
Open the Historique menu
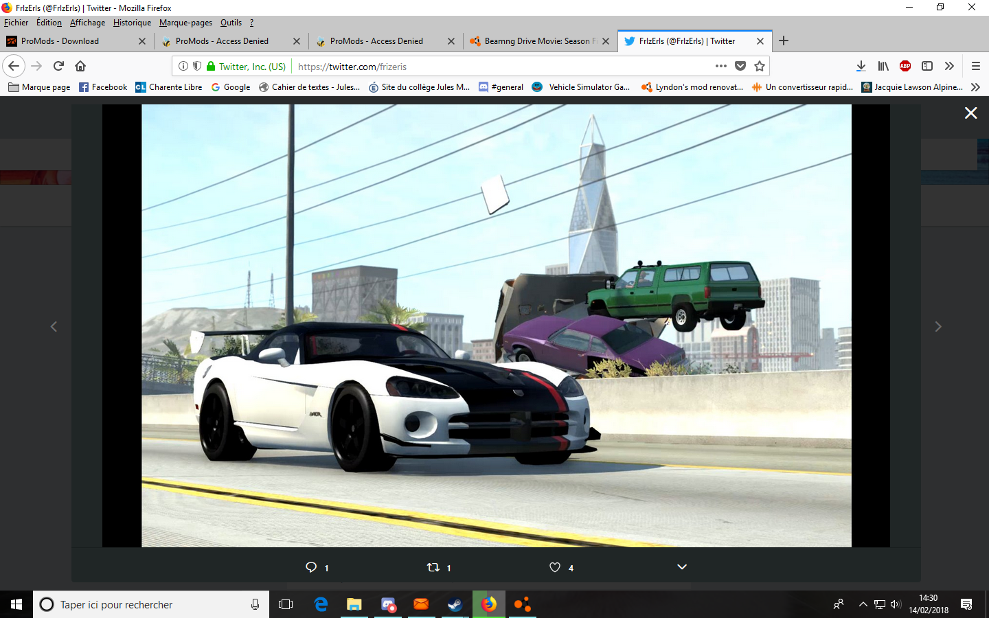(132, 23)
